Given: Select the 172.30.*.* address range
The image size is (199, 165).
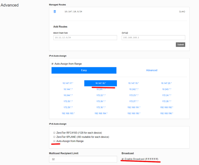Looking at the screenshot, I should tap(101, 107).
